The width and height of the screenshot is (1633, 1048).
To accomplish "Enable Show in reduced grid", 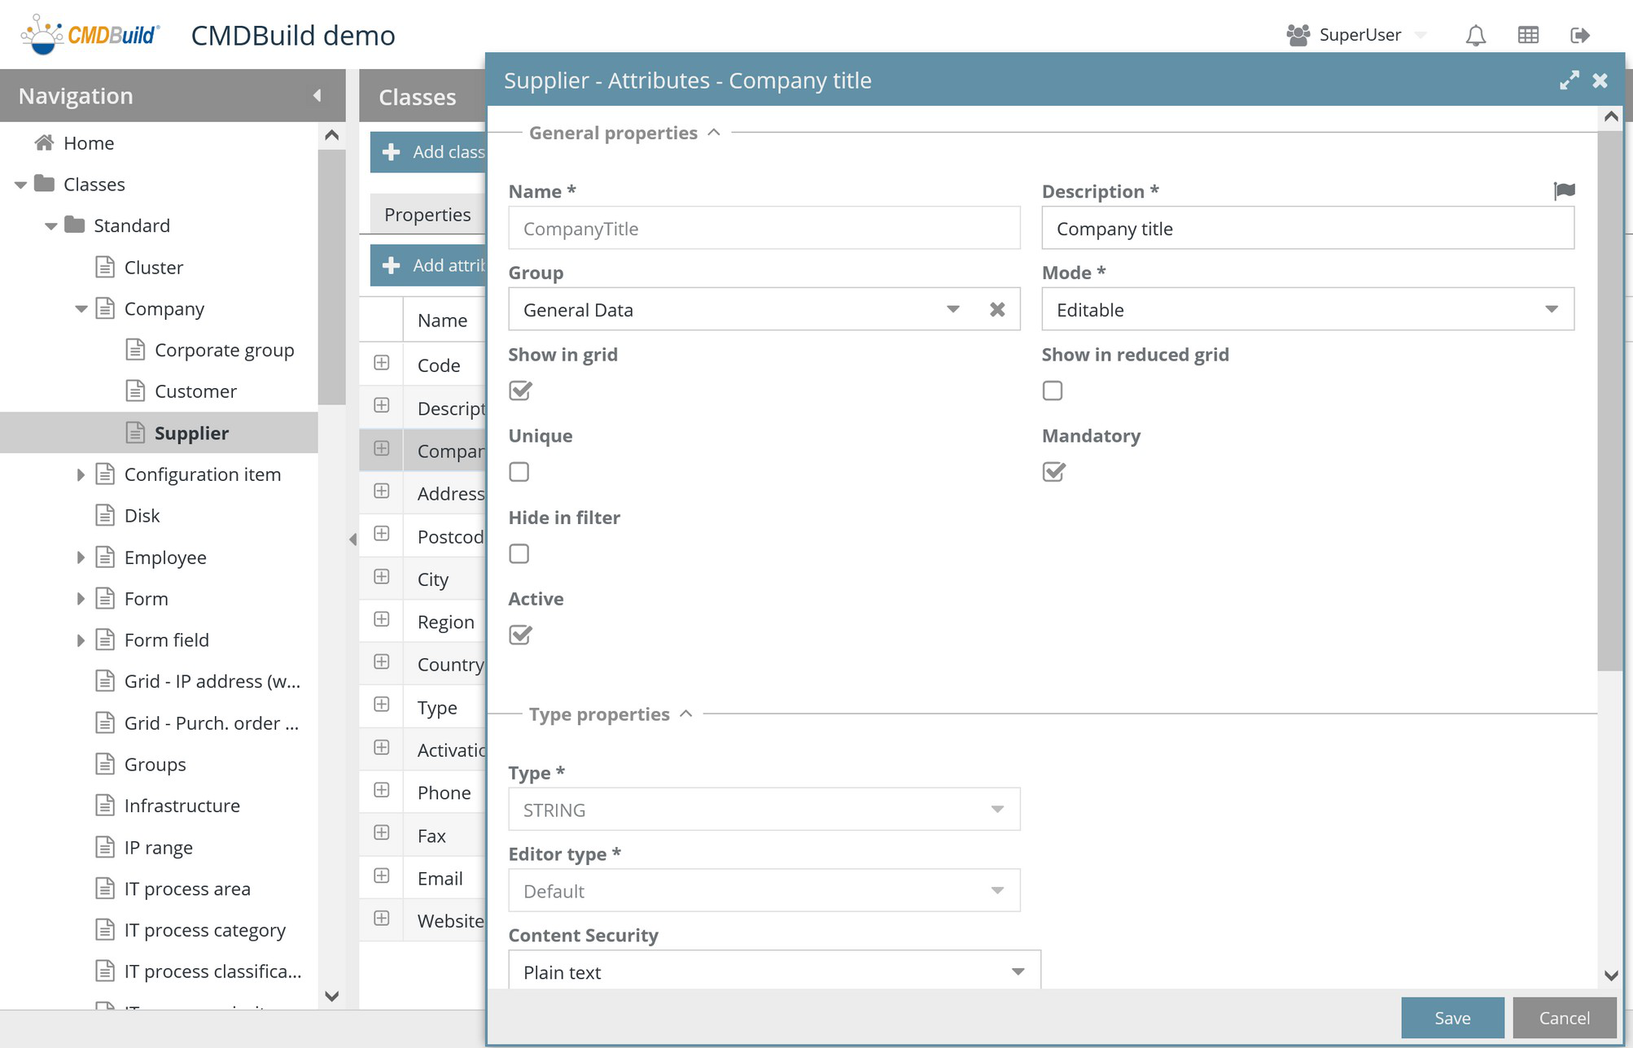I will [x=1053, y=391].
